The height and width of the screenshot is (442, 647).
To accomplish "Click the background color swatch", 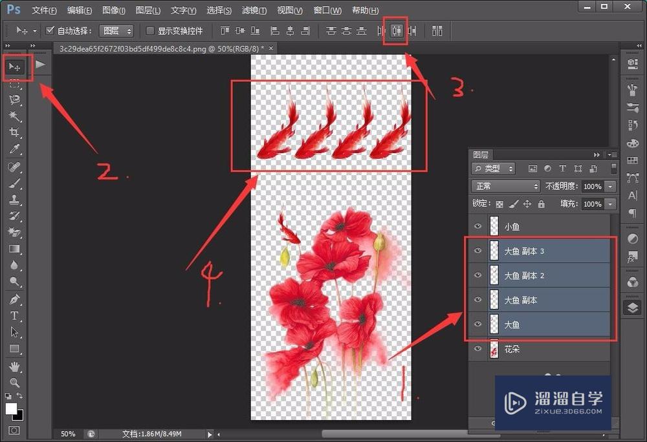I will tap(19, 416).
